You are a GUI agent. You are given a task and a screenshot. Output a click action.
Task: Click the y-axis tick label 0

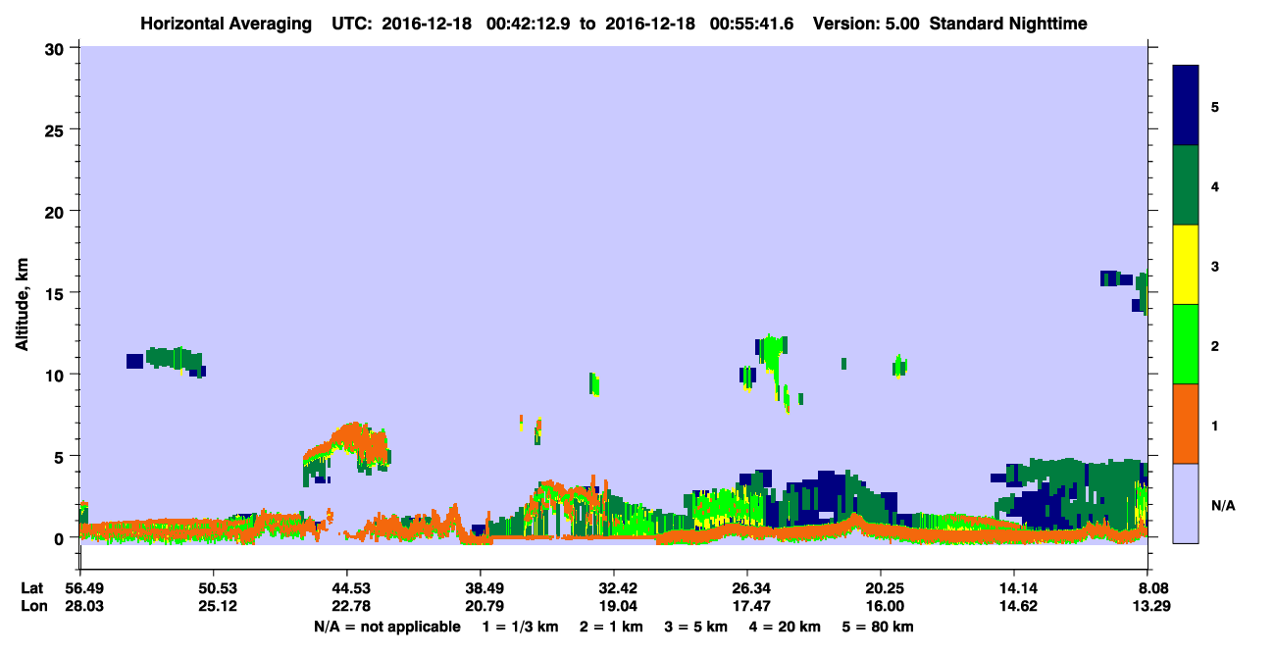click(x=61, y=537)
